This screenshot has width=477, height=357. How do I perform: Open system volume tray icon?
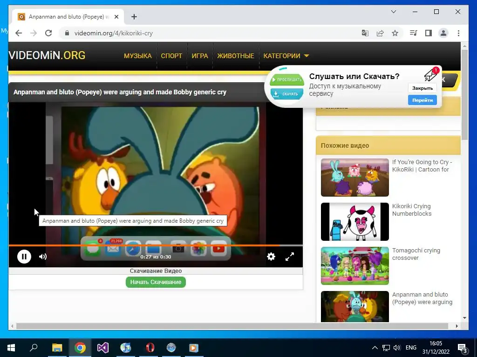click(397, 348)
